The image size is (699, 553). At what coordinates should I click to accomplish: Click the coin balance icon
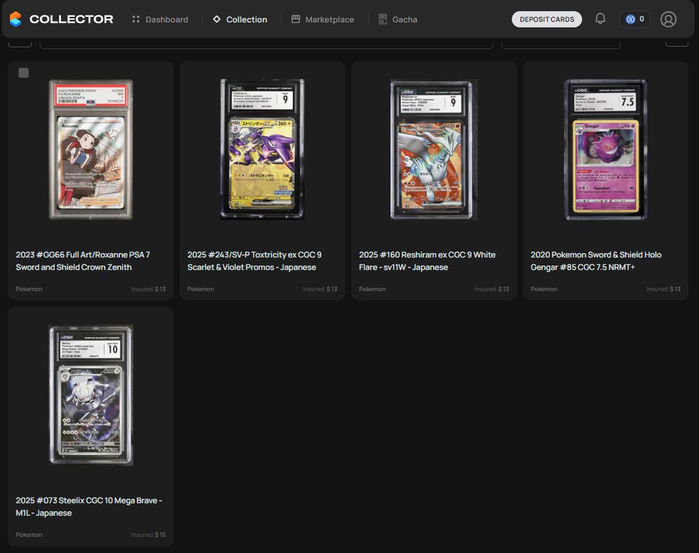[x=631, y=19]
